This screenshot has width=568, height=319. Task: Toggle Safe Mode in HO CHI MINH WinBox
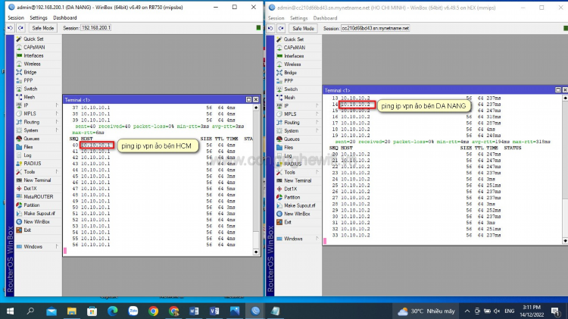(303, 28)
